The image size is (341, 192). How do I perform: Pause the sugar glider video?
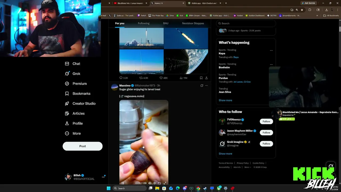[x=123, y=183]
